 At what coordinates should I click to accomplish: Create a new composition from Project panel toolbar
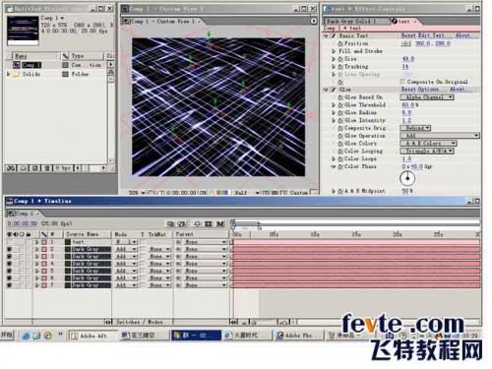(34, 168)
